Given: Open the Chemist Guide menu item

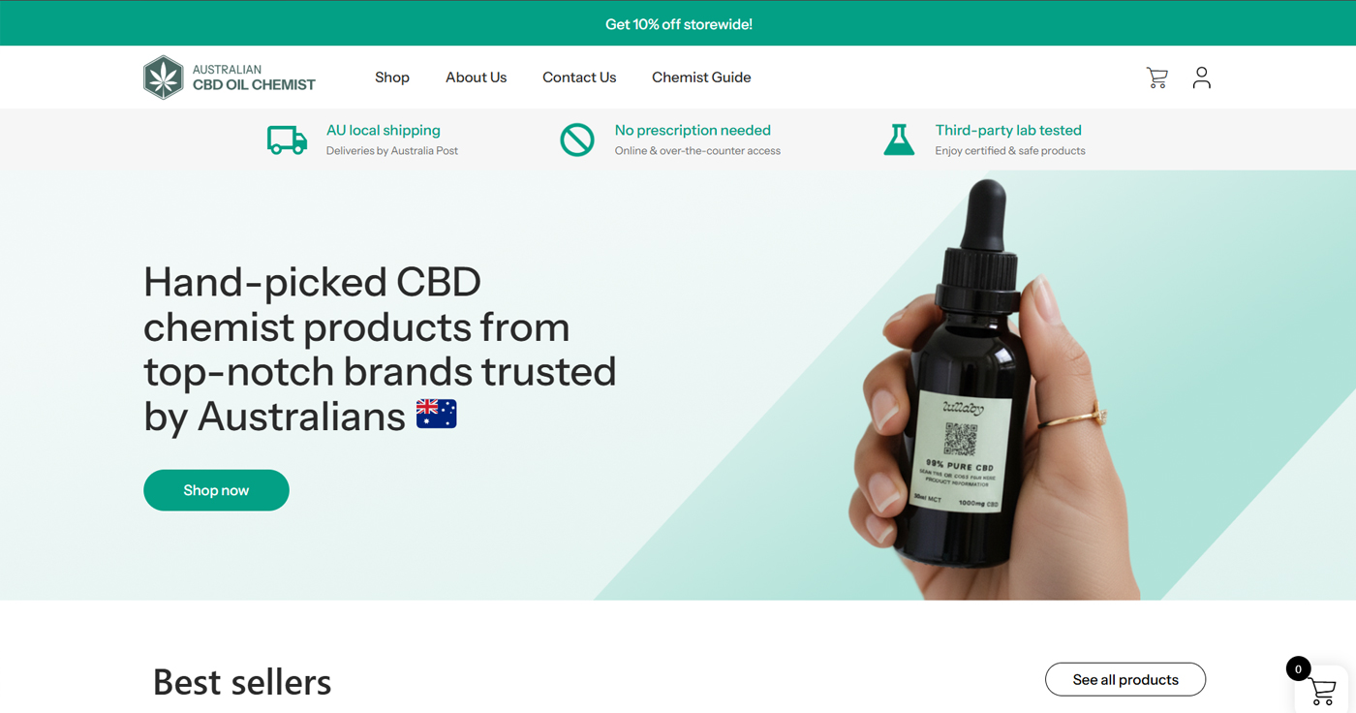Looking at the screenshot, I should [x=701, y=77].
